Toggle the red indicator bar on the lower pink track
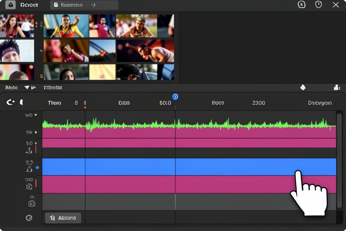 click(36, 183)
